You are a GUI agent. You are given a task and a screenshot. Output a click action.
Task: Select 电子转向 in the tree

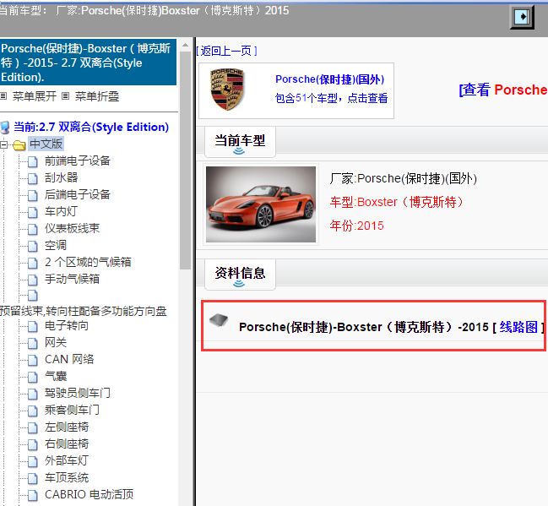click(x=67, y=325)
